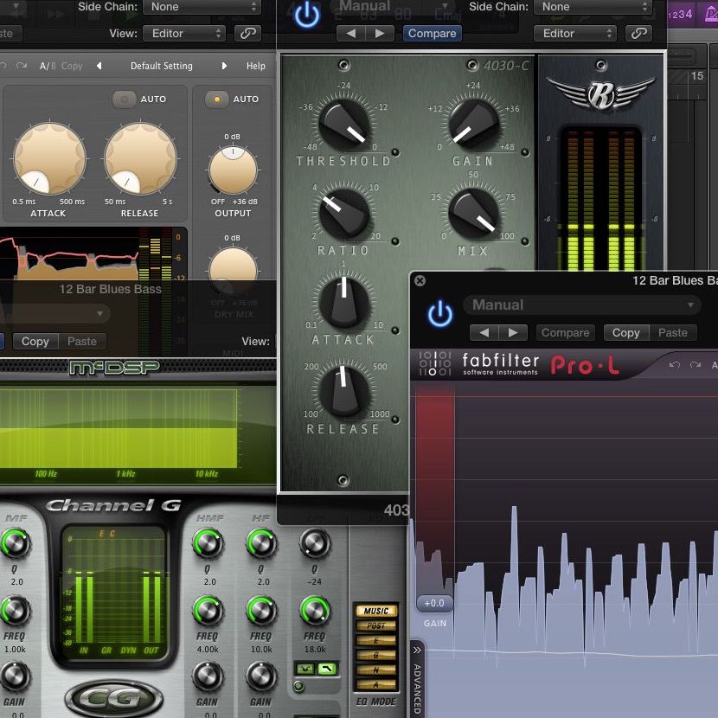Click the Channel G HMF FREQ 4.00k knob
The height and width of the screenshot is (718, 718).
click(208, 610)
